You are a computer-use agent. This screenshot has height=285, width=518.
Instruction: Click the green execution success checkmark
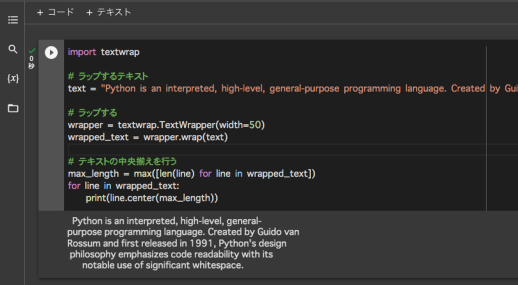click(32, 51)
